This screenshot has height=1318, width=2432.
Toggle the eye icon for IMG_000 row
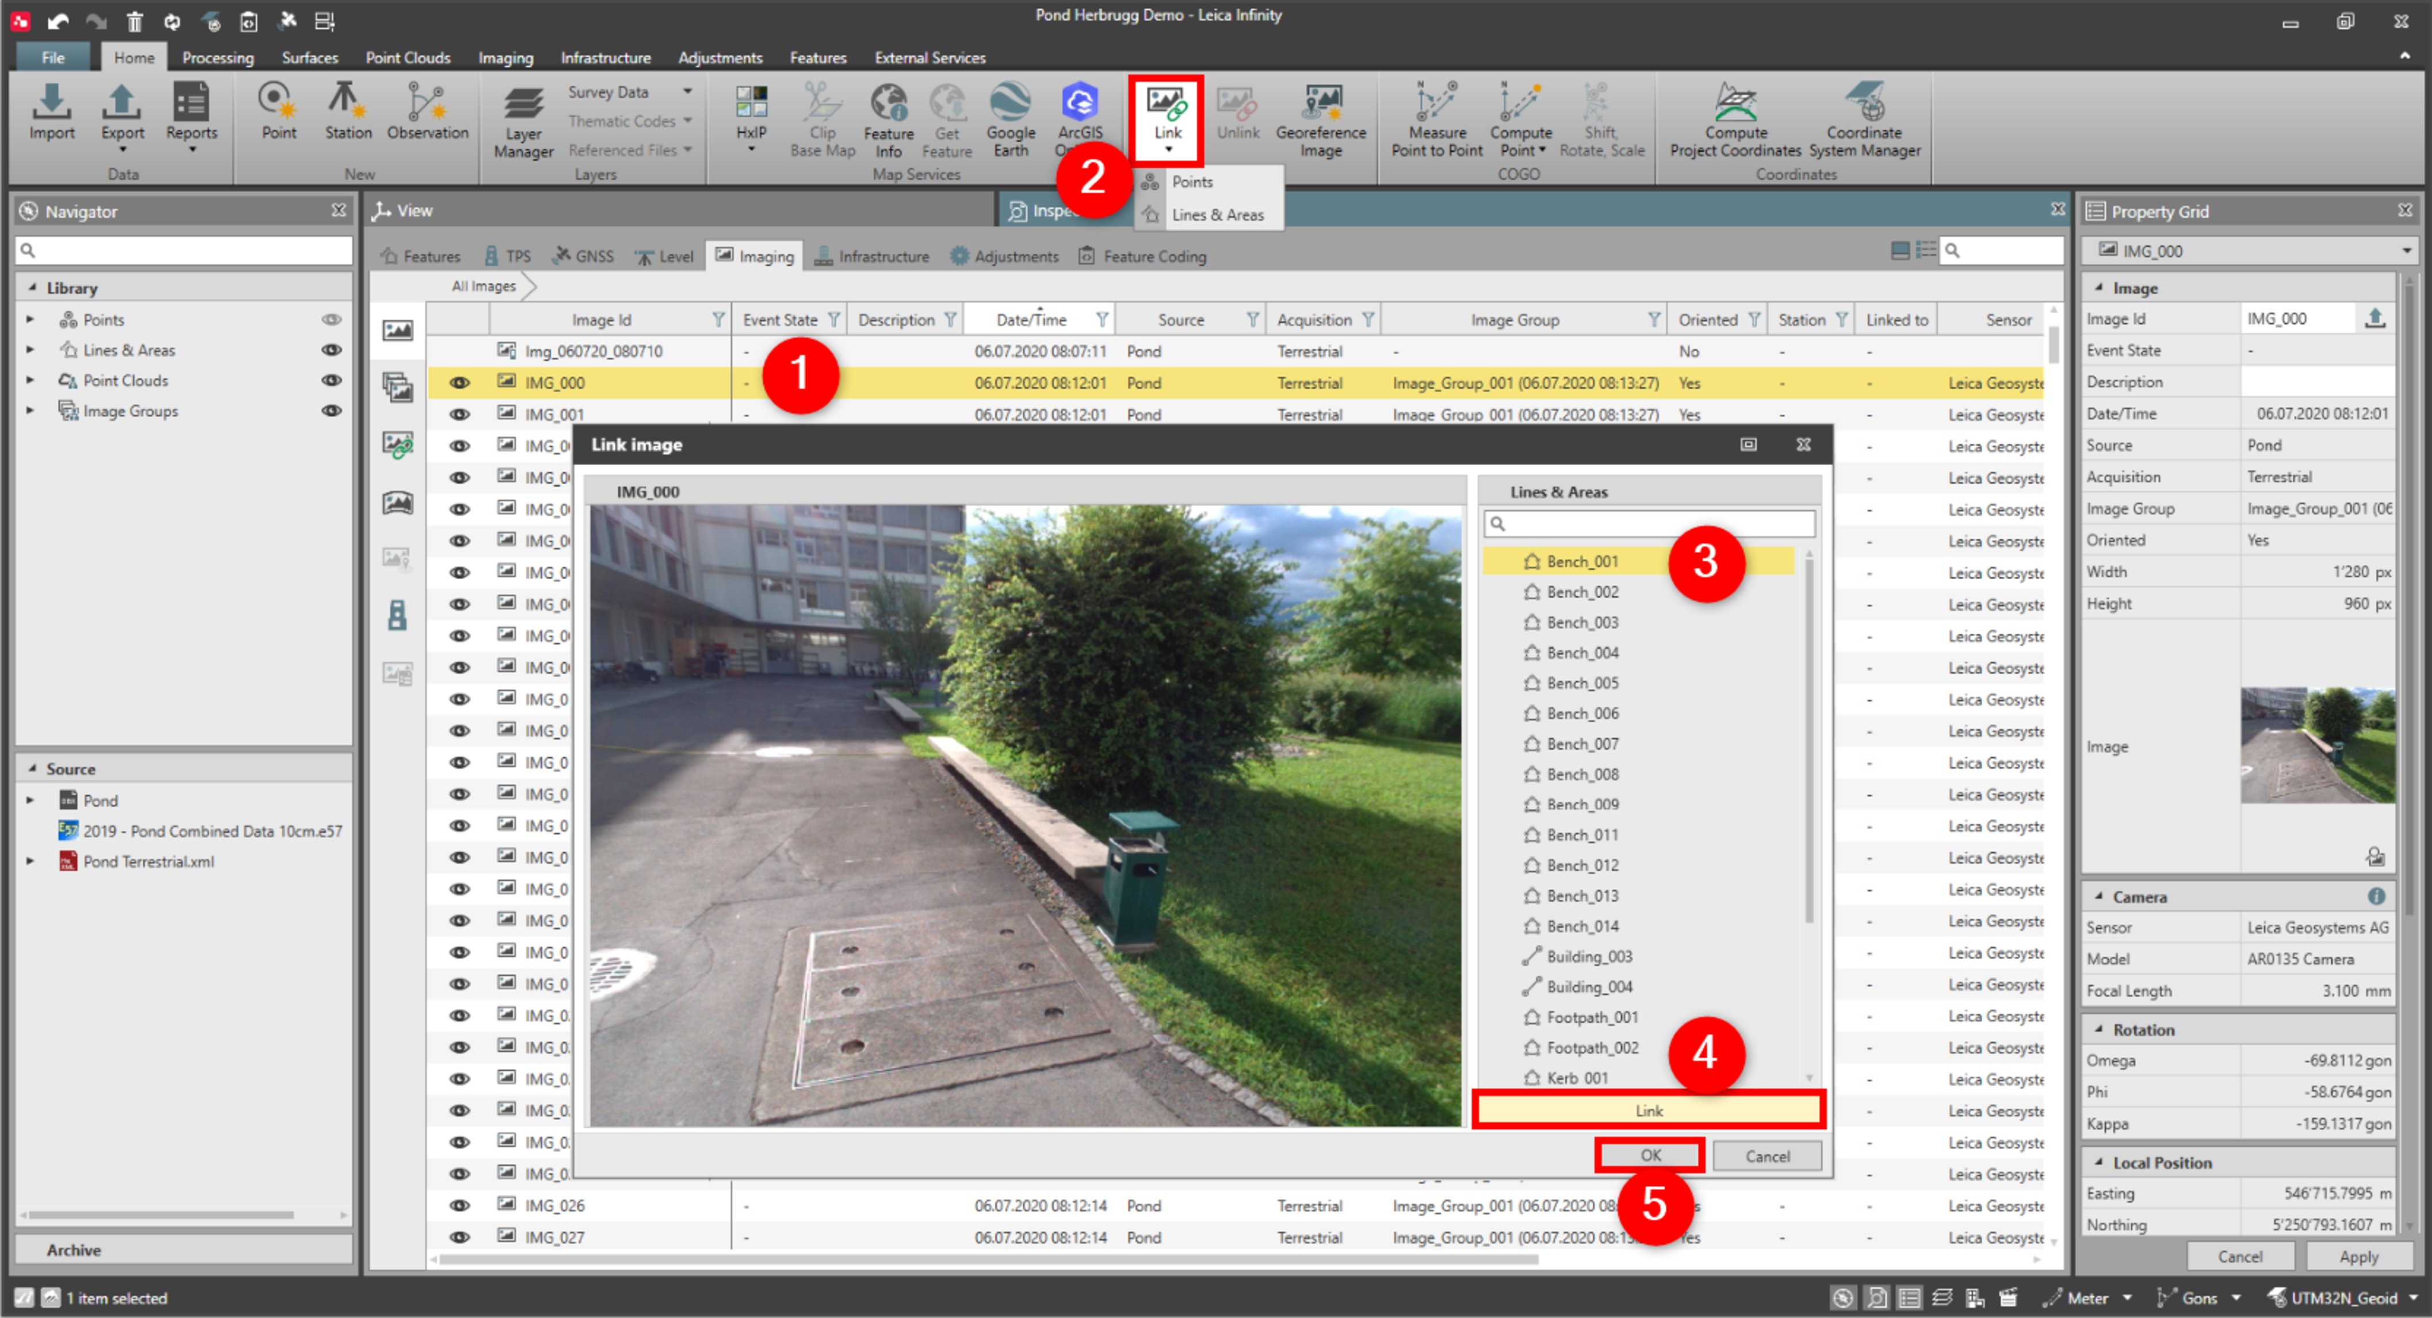point(460,382)
